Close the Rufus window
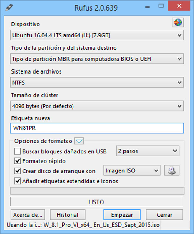This screenshot has width=194, height=234. click(179, 6)
